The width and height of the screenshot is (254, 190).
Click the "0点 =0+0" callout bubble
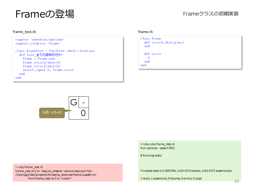click(x=52, y=113)
